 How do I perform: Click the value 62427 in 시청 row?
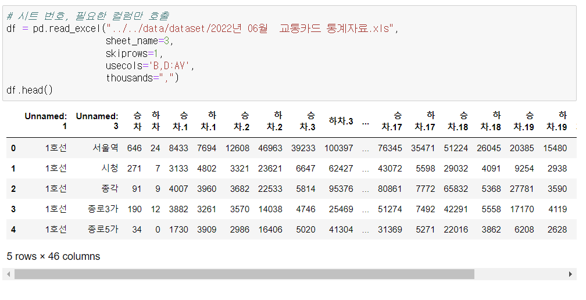pos(341,169)
